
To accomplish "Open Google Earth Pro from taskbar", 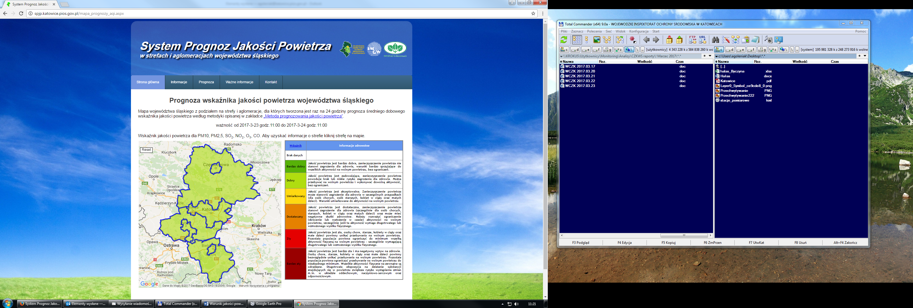I will coord(270,304).
